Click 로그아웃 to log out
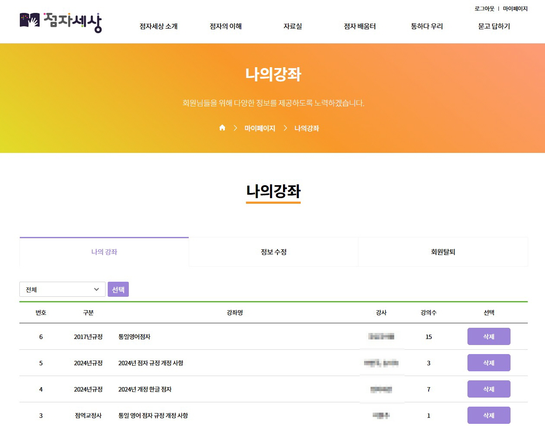Viewport: 545px width, 426px height. [x=483, y=9]
